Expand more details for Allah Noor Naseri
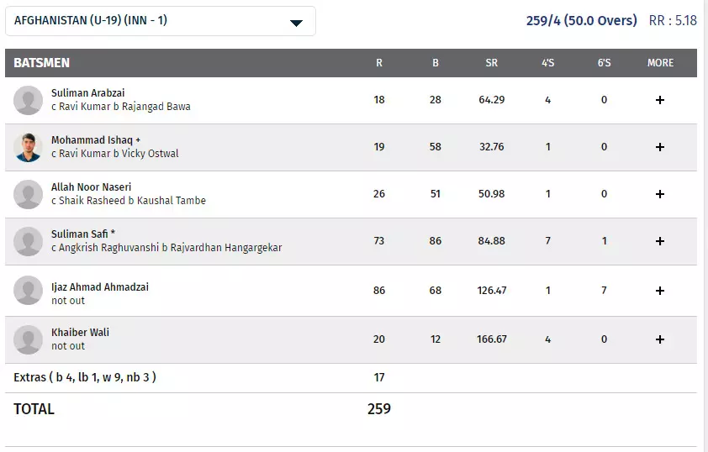 660,194
